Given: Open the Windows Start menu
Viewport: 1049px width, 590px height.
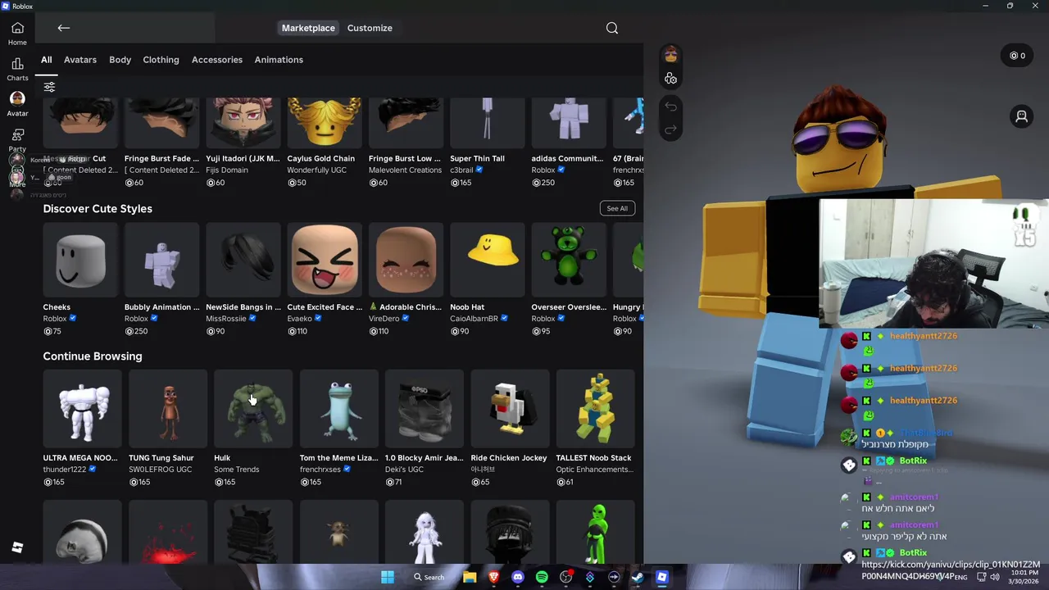Looking at the screenshot, I should (388, 577).
